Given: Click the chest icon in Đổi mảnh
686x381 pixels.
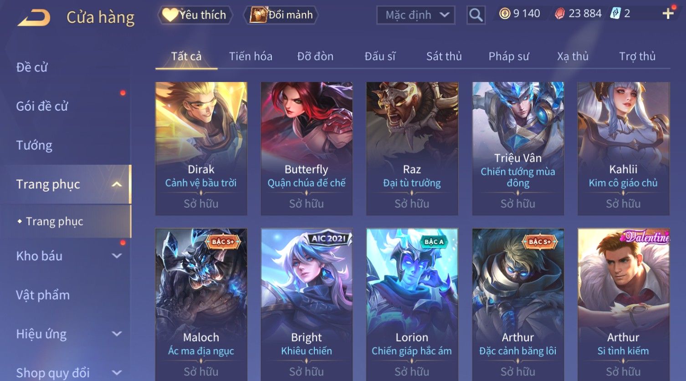Looking at the screenshot, I should click(x=258, y=15).
